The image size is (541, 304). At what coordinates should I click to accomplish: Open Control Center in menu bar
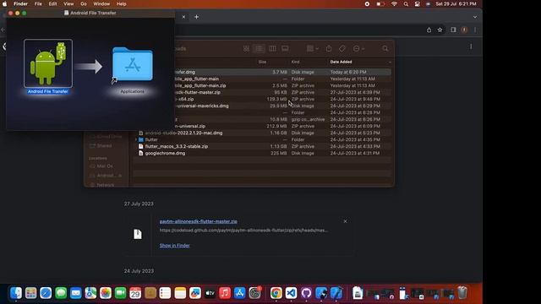(417, 3)
